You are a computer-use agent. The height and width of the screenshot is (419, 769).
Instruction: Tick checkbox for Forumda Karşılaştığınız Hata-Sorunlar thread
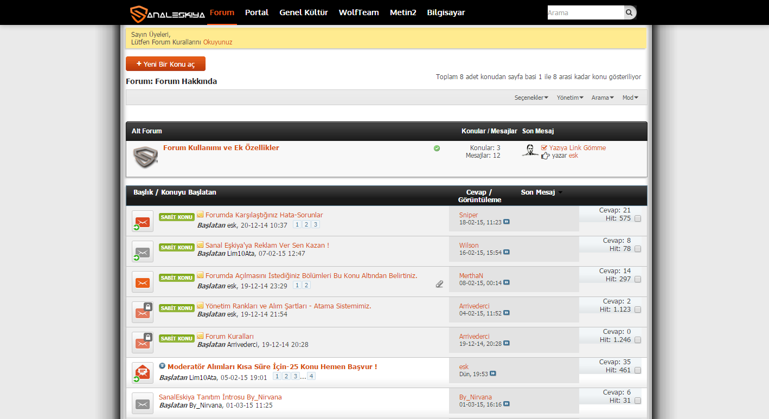point(638,219)
